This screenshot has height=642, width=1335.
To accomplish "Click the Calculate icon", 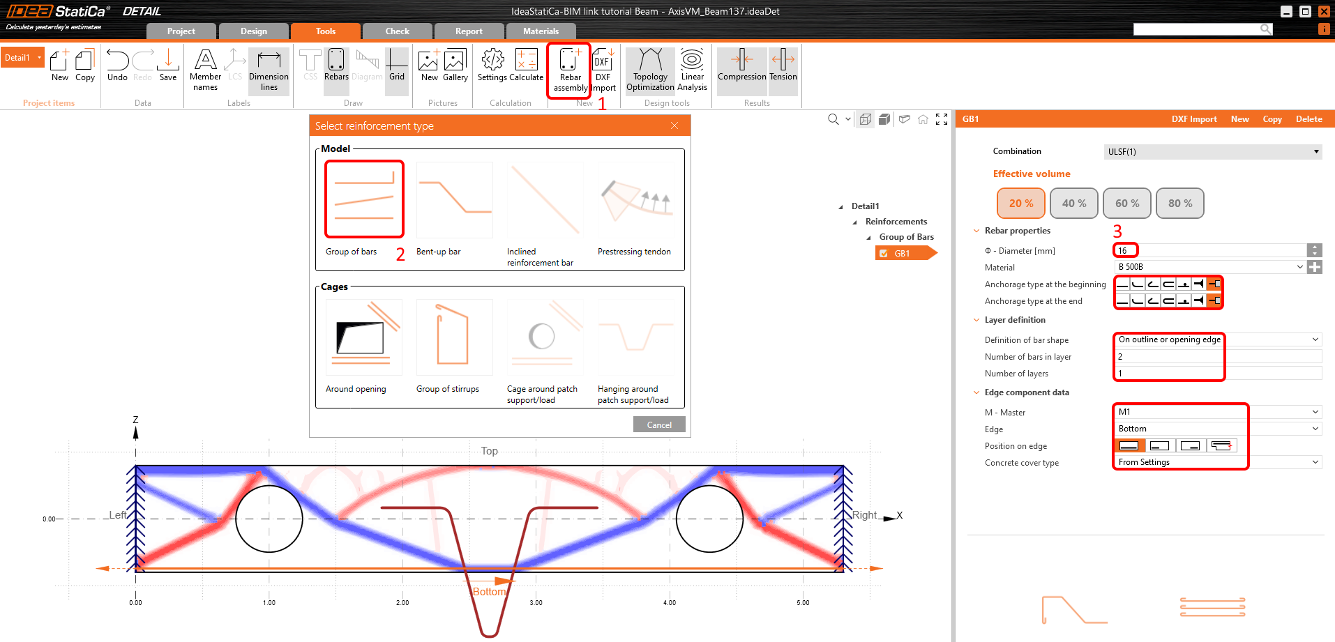I will (526, 66).
